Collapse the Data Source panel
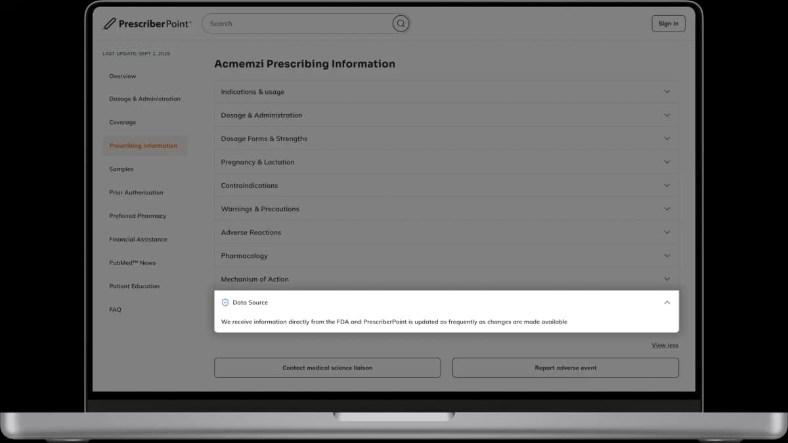Screen dimensions: 788x443 tap(667, 303)
